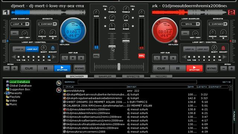Enable PFL for deck 1

[x=96, y=56]
